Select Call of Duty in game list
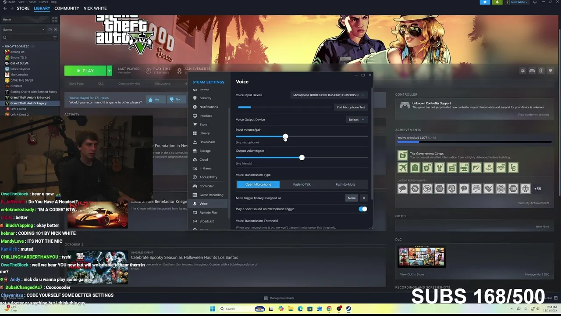 tap(19, 63)
